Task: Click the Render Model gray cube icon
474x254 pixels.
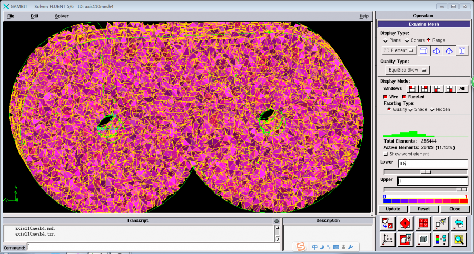Action: (423, 240)
